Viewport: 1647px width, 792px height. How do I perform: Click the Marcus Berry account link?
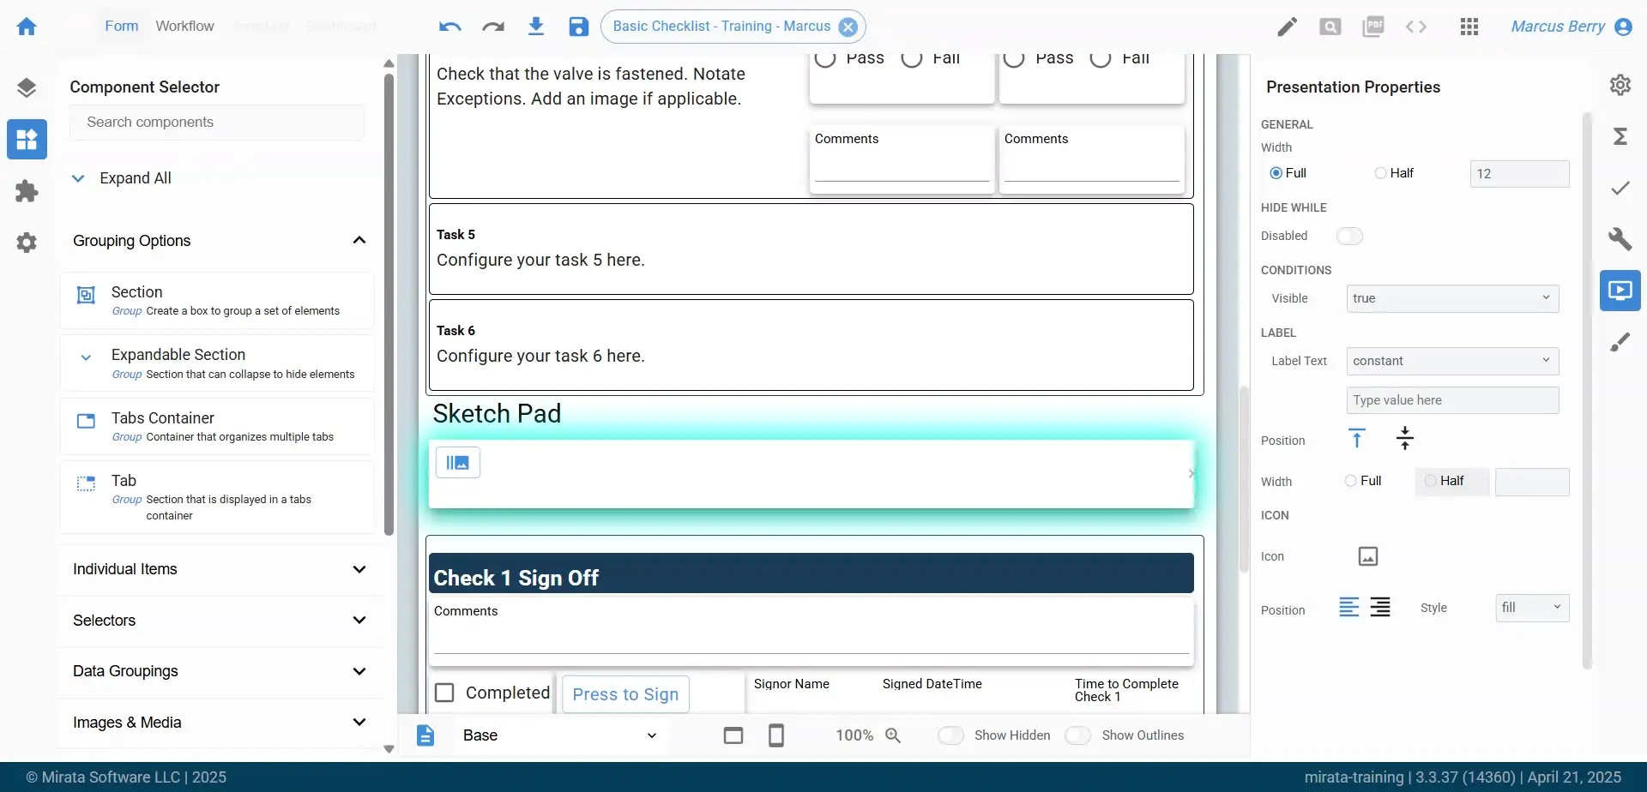(1557, 27)
